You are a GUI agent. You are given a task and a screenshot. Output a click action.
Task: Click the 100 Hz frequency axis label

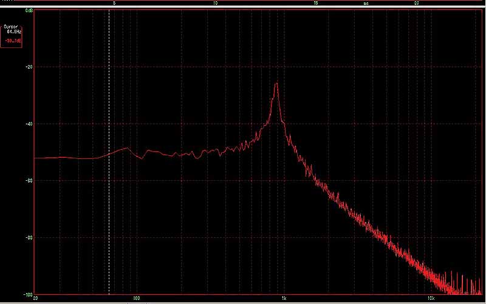pyautogui.click(x=137, y=299)
